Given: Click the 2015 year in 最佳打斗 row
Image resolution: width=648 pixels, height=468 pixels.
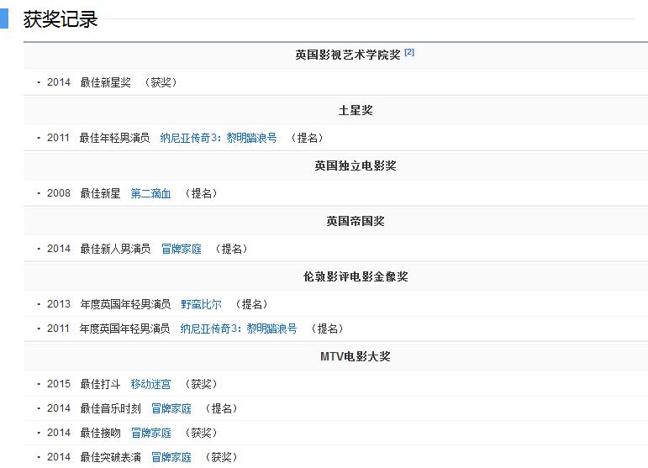Looking at the screenshot, I should pyautogui.click(x=59, y=384).
